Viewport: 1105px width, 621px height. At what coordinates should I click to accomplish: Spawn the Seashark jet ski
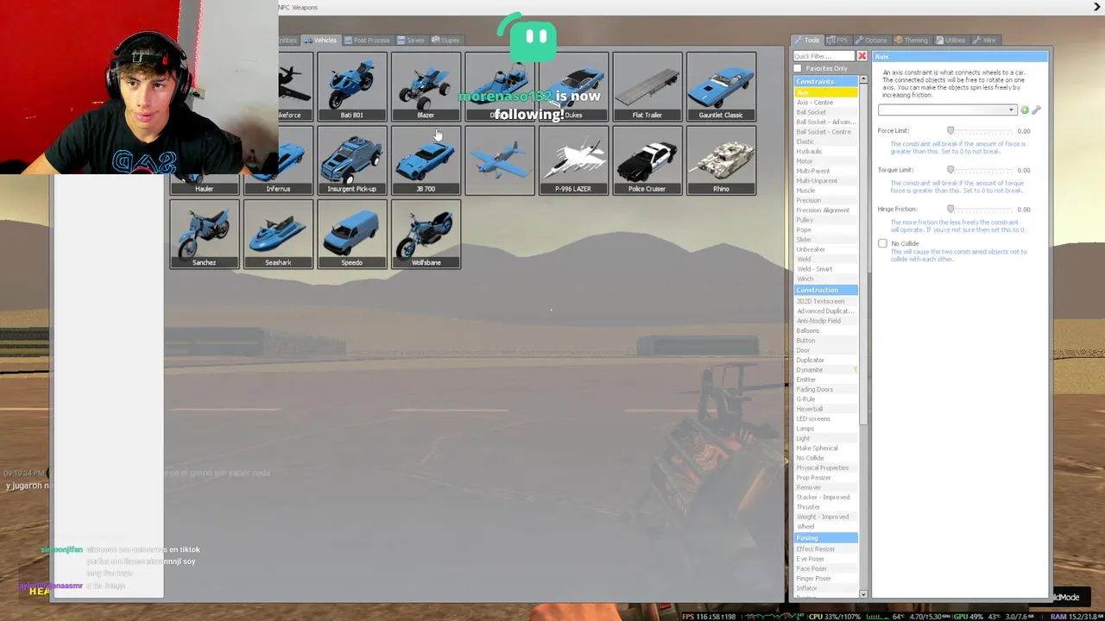pos(278,234)
